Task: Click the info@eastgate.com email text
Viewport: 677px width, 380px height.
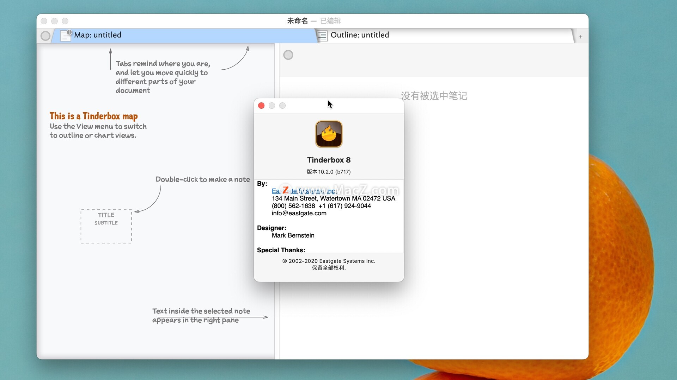Action: [299, 213]
